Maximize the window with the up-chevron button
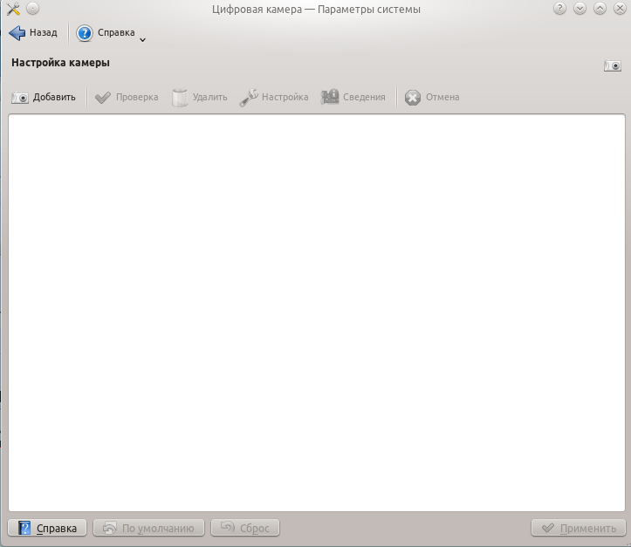631x547 pixels. click(x=600, y=9)
